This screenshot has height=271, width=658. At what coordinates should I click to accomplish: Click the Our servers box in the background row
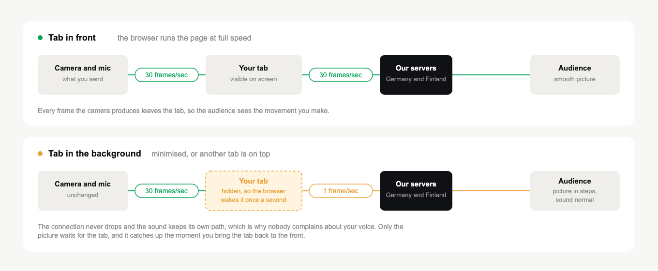pos(416,191)
